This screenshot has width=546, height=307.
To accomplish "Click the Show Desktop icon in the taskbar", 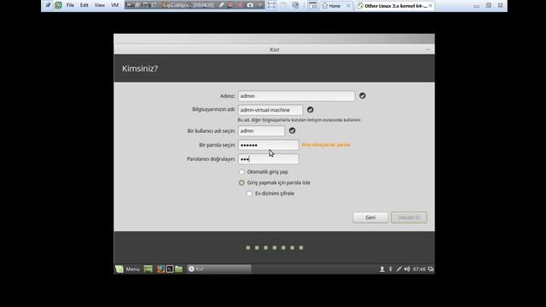I will pyautogui.click(x=148, y=269).
